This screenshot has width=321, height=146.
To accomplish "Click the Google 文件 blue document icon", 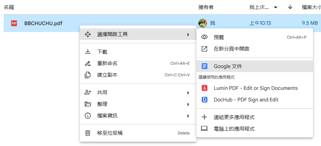I will click(204, 66).
